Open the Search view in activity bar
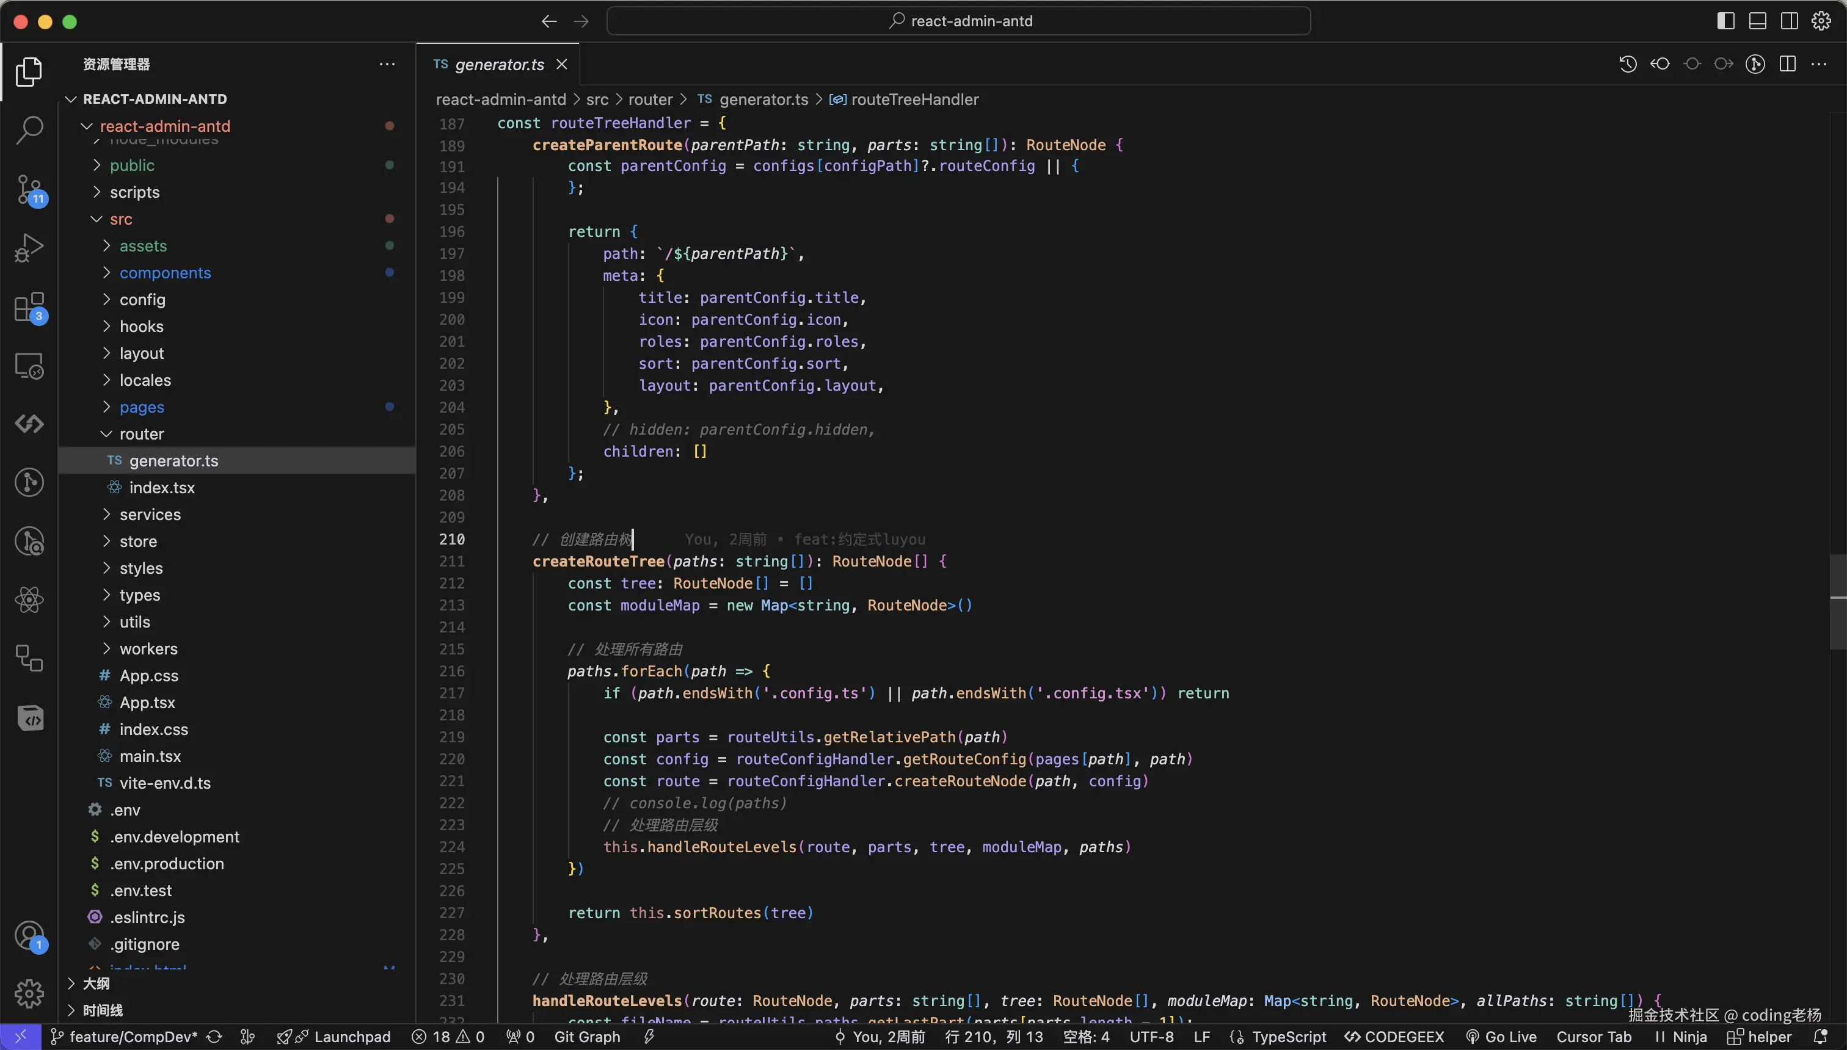Viewport: 1847px width, 1050px height. pyautogui.click(x=29, y=130)
